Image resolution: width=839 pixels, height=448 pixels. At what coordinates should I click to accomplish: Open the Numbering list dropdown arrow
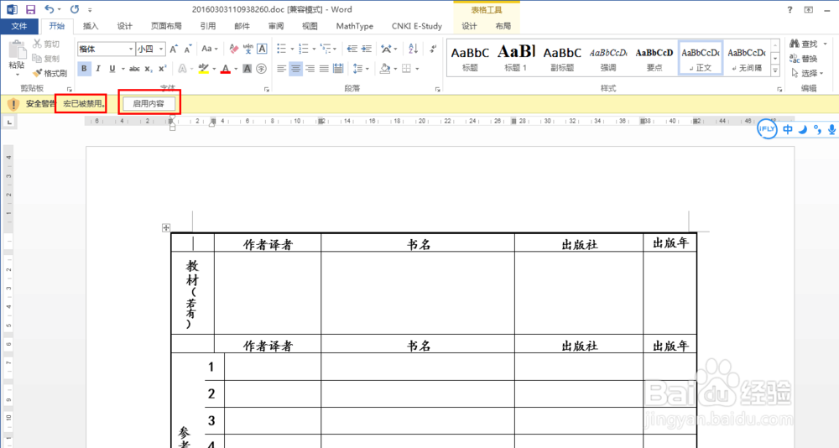click(x=314, y=49)
